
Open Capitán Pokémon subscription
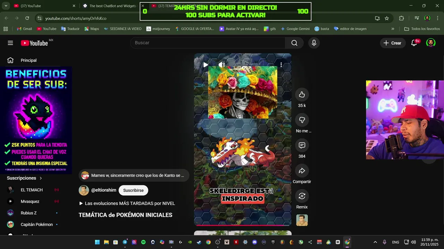click(x=36, y=224)
